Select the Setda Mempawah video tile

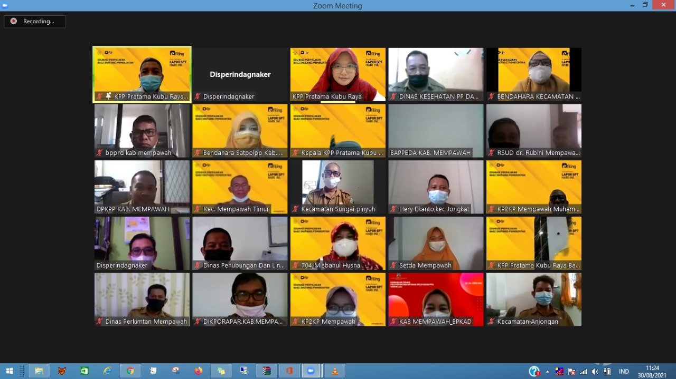pos(436,243)
